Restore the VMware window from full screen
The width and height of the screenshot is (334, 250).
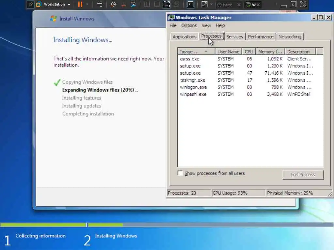click(293, 4)
